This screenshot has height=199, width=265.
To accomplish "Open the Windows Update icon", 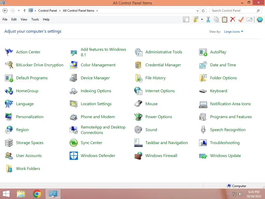I will click(203, 156).
